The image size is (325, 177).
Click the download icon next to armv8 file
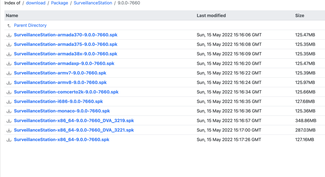[9, 83]
